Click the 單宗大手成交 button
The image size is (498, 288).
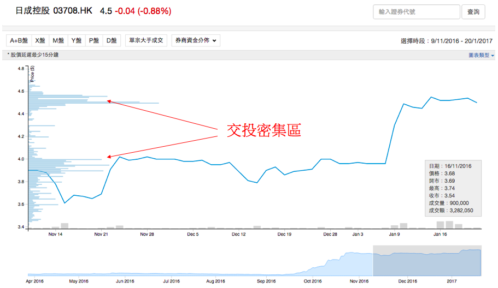pyautogui.click(x=146, y=40)
